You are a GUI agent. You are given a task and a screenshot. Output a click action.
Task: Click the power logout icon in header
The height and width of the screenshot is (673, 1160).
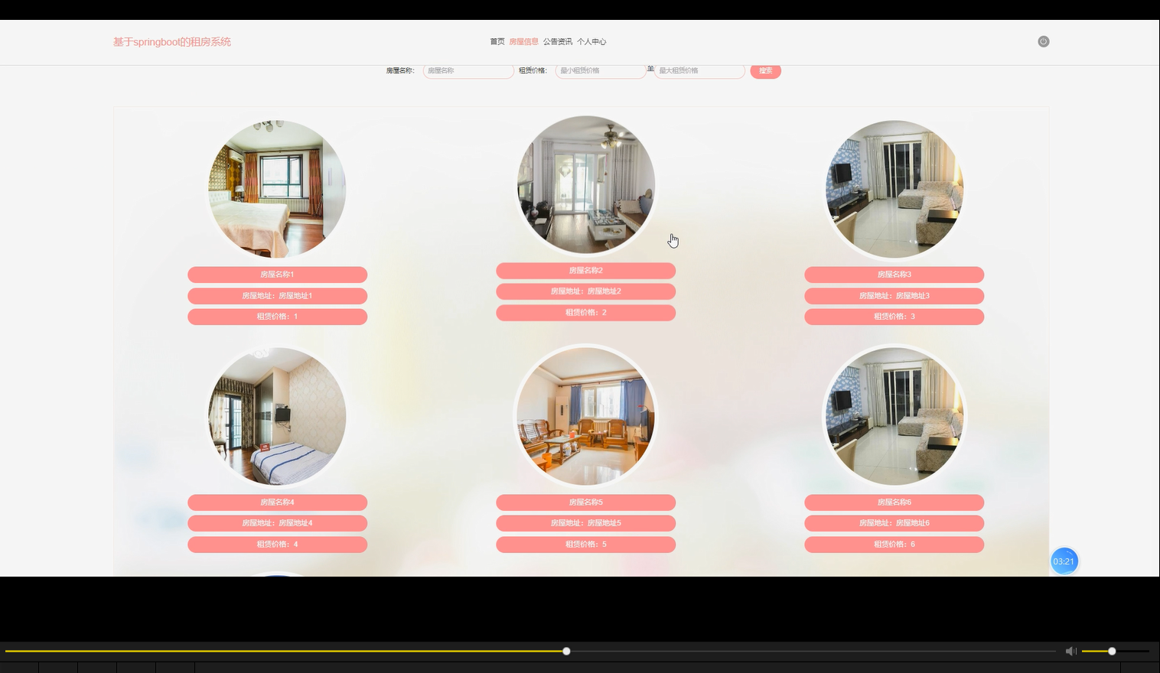tap(1043, 41)
